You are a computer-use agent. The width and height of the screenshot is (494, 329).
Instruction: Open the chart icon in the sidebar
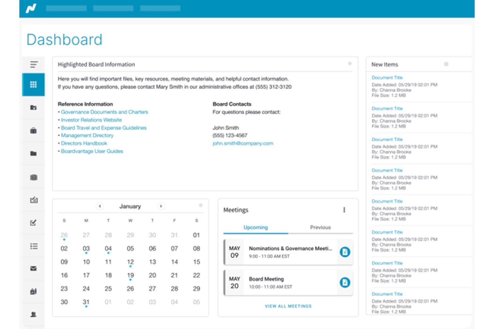point(33,200)
